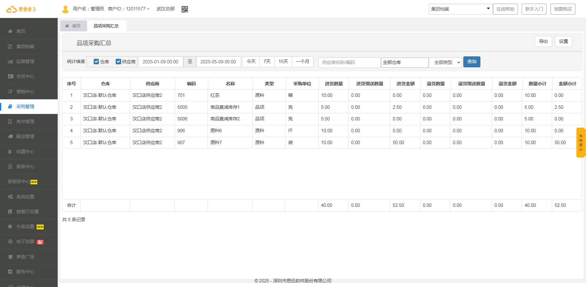Click the 微餐厅设置 cutlery icon
This screenshot has width=586, height=287.
tap(10, 212)
